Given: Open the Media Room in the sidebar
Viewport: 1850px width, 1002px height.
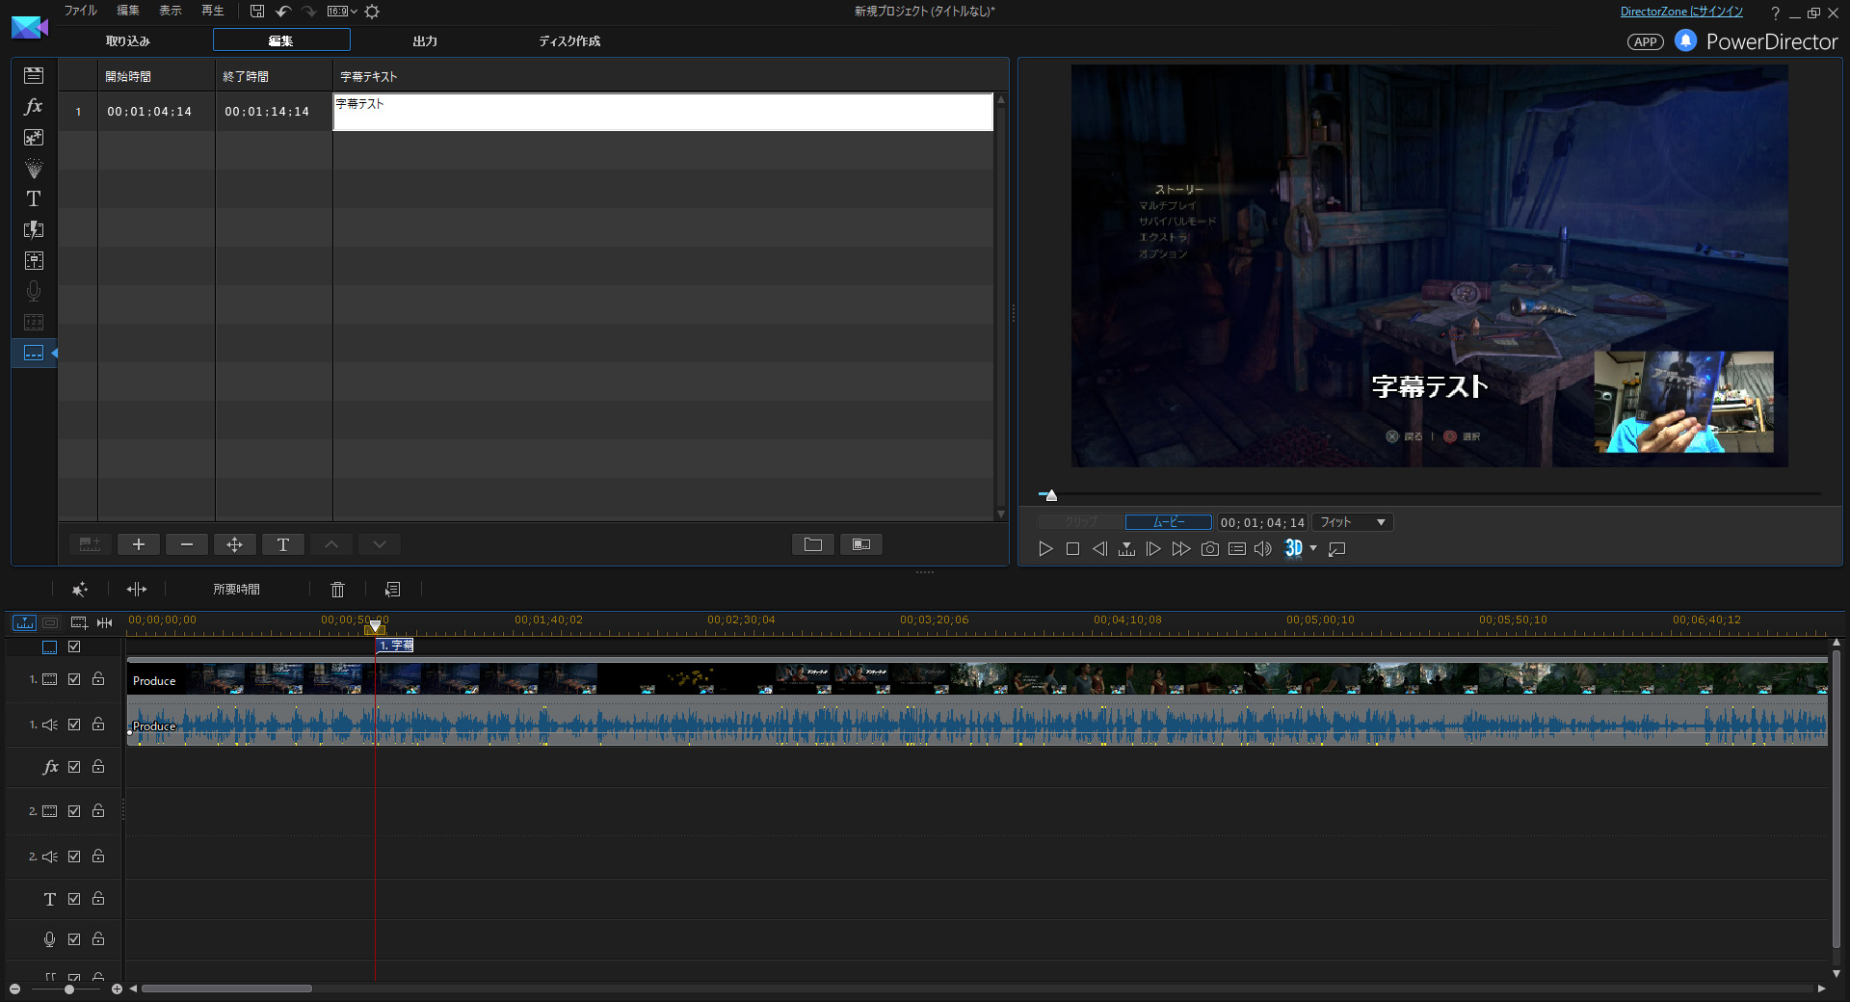Looking at the screenshot, I should tap(34, 75).
